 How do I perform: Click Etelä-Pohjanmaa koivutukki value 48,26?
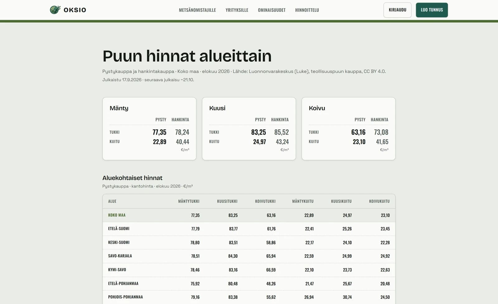[271, 283]
